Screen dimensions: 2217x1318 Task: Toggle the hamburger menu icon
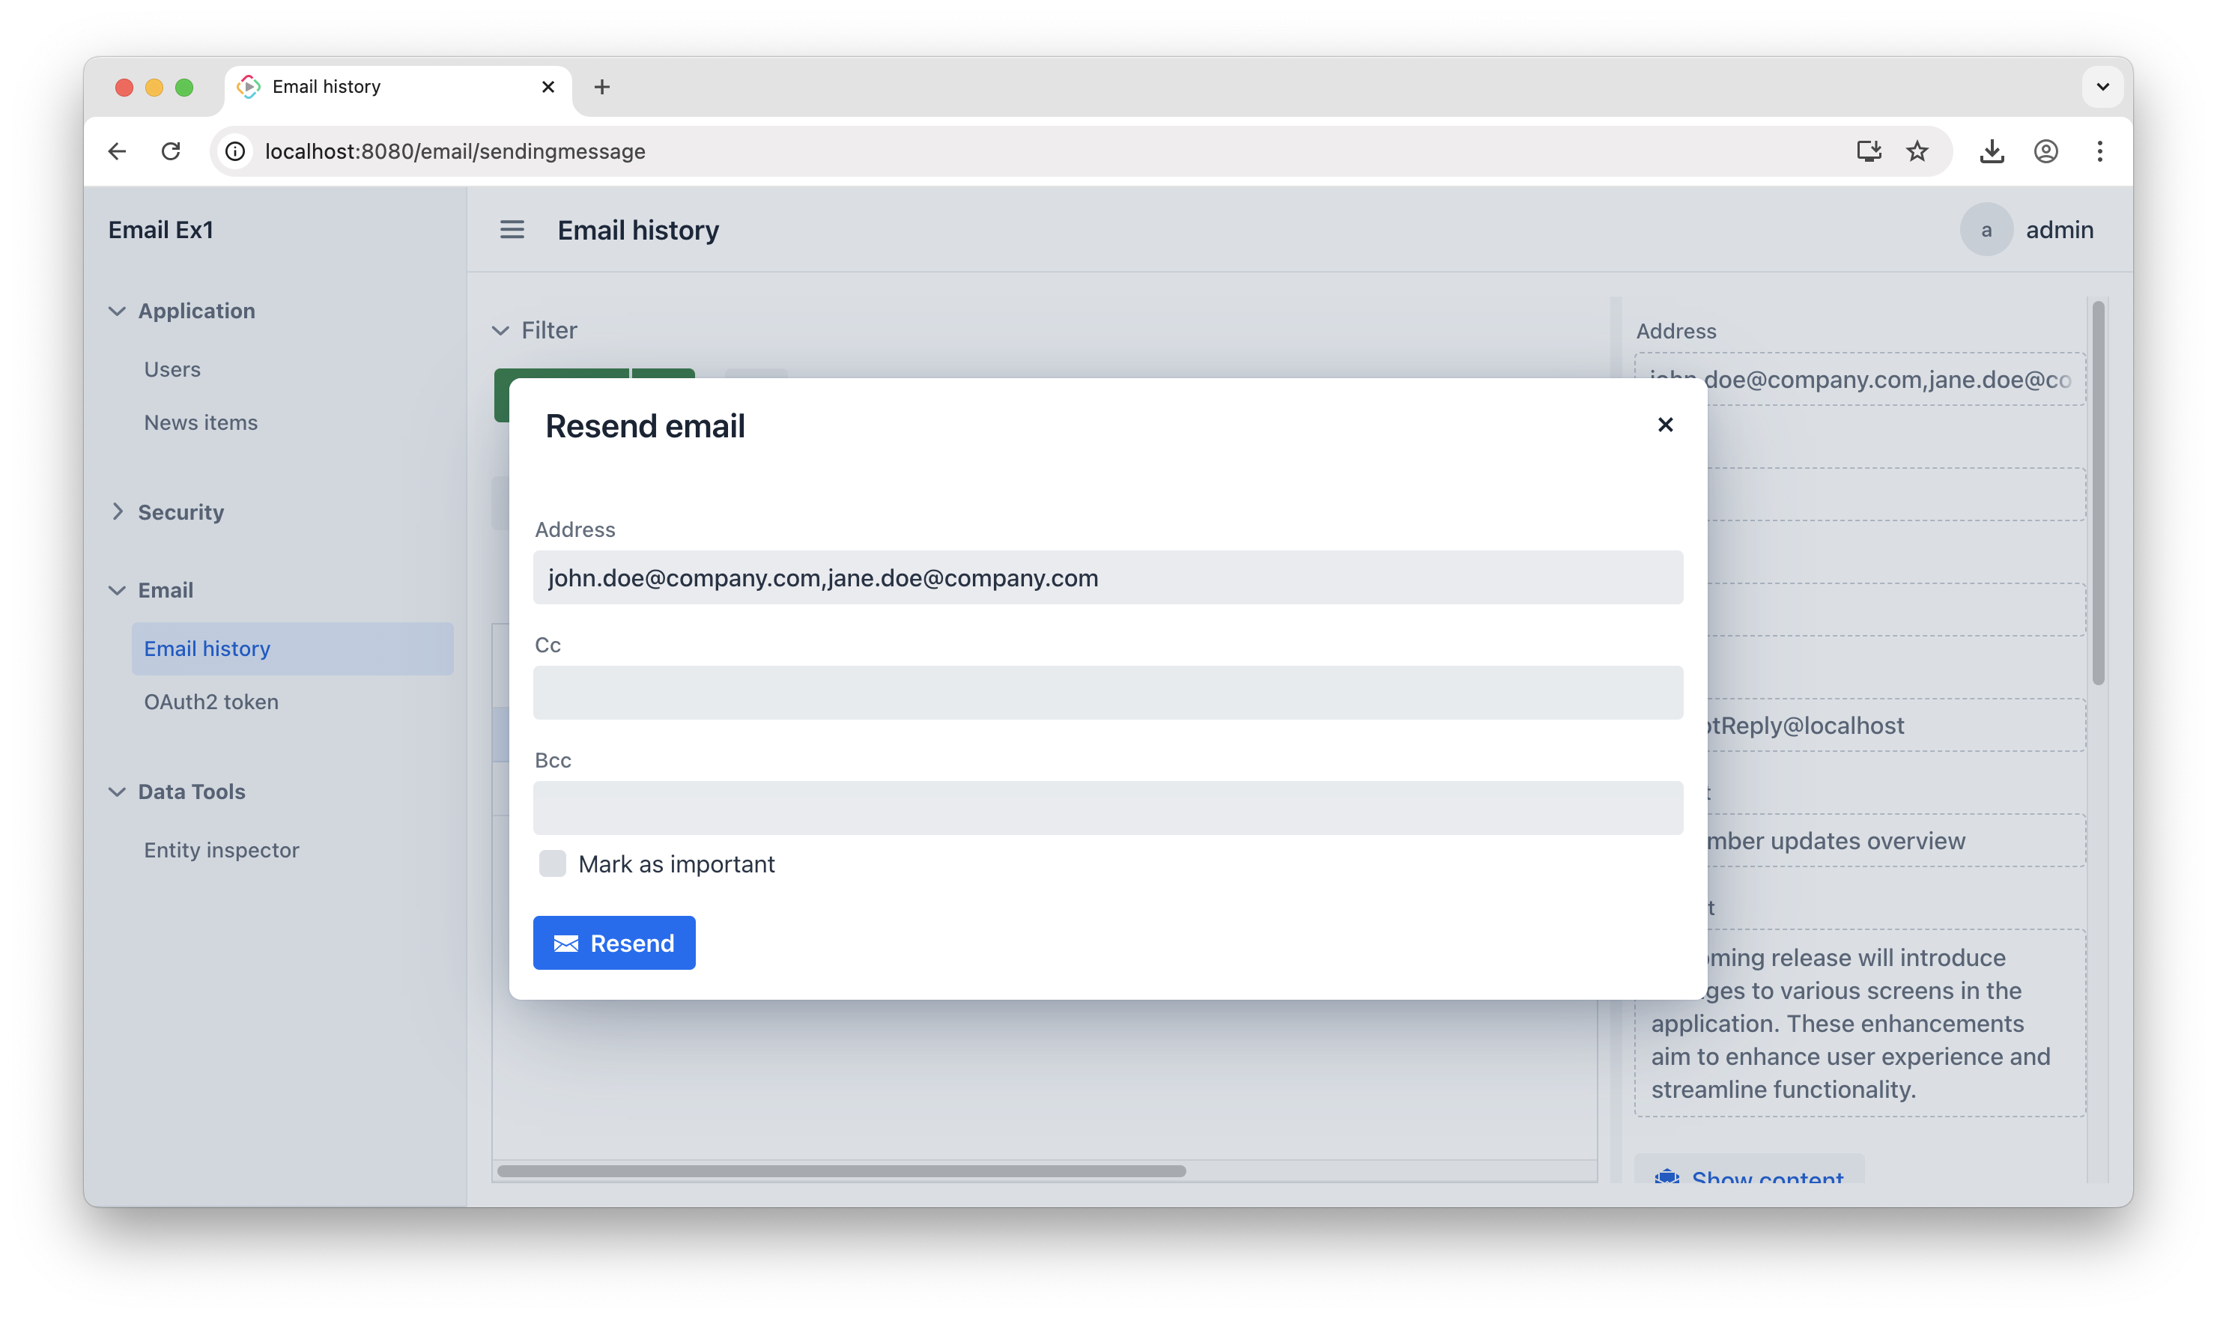[512, 230]
